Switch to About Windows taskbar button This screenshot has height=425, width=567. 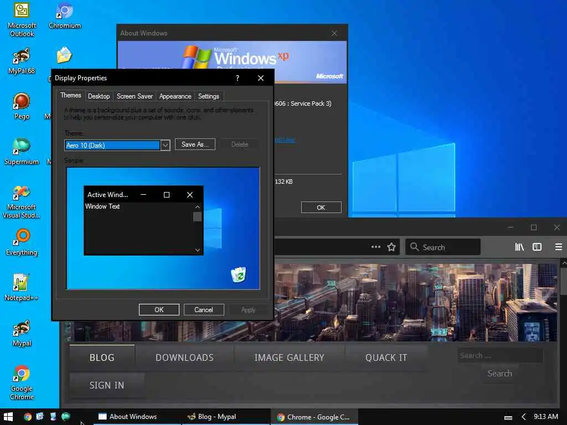pyautogui.click(x=137, y=417)
